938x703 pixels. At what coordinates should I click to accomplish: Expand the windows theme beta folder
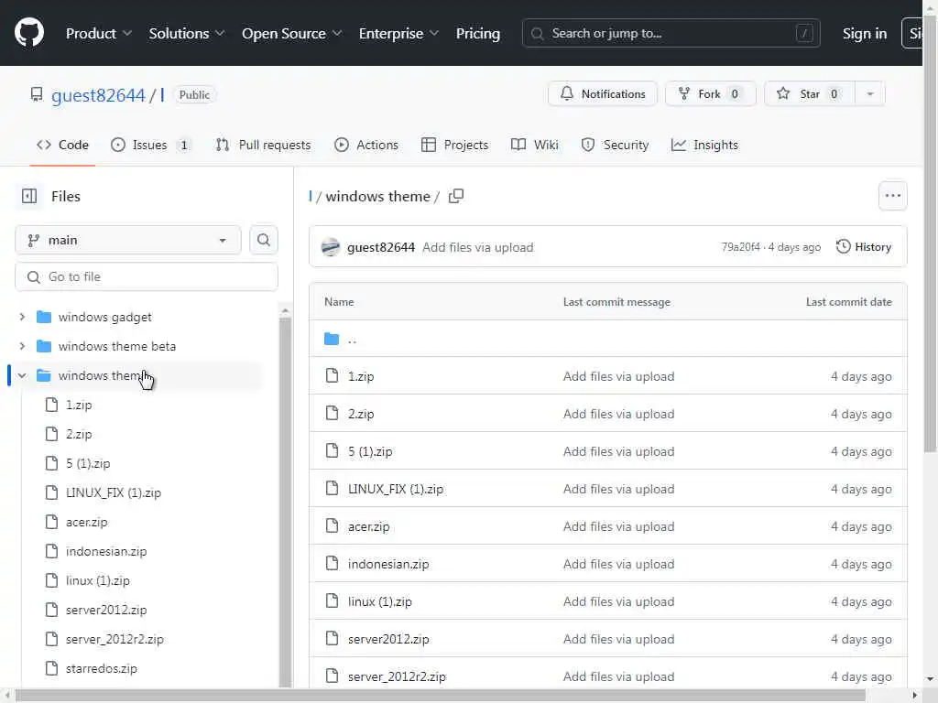[22, 346]
